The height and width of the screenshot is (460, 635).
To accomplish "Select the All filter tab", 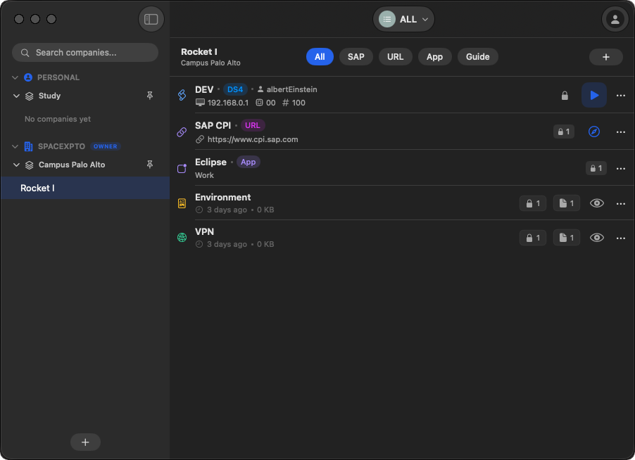I will (x=320, y=57).
